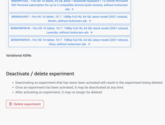
Task: Click the '365 Personal subscription' text line
Action: point(70,5)
